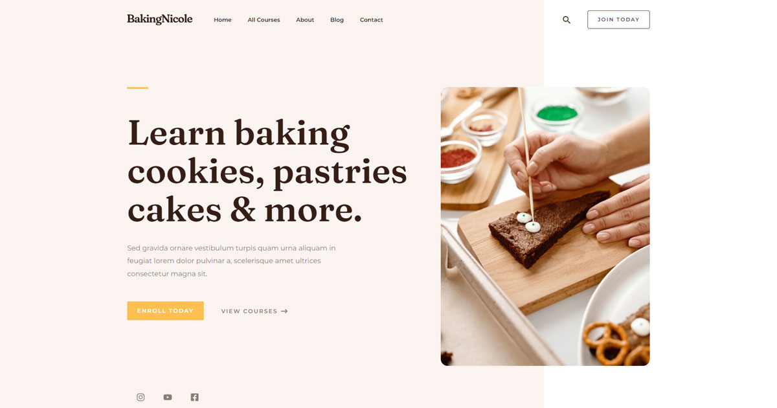The width and height of the screenshot is (777, 408).
Task: Click the hero baking photo
Action: (545, 226)
